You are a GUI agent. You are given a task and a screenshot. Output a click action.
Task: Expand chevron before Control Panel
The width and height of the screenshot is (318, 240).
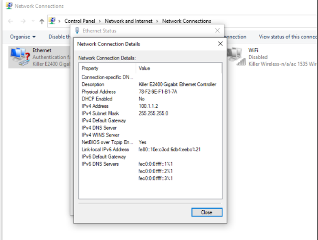click(x=59, y=21)
